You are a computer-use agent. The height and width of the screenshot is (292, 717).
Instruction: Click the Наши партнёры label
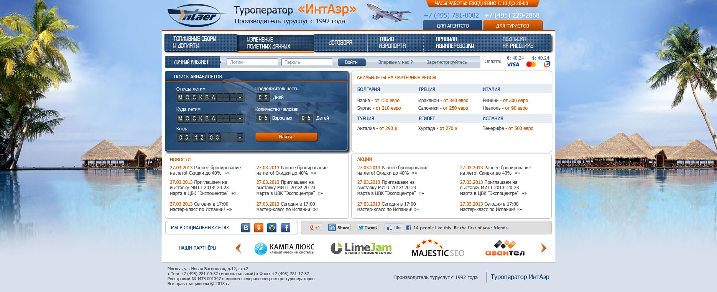point(197,248)
